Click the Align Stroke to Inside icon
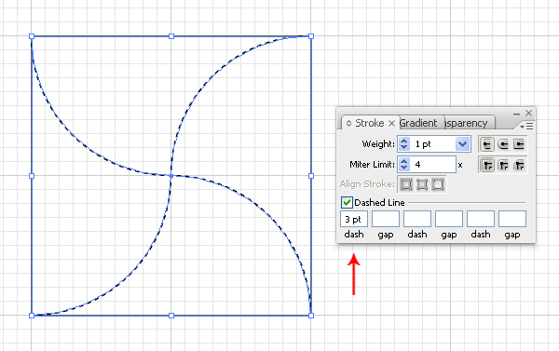559x351 pixels. (422, 184)
